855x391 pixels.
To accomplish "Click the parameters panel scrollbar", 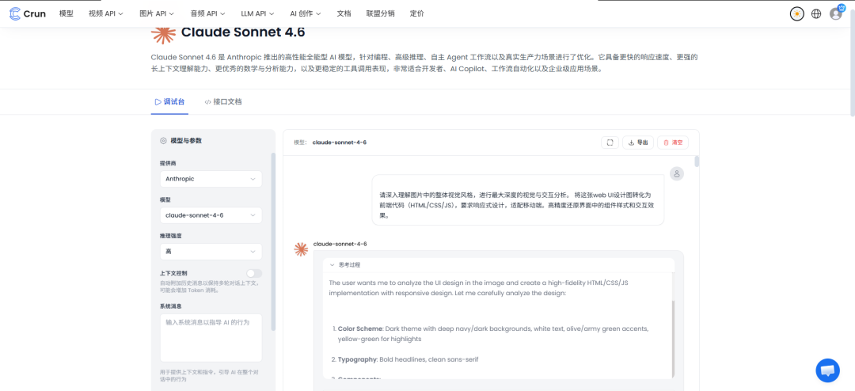I will (273, 241).
